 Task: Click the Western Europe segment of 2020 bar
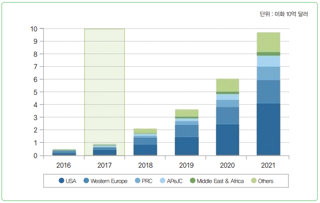point(227,116)
